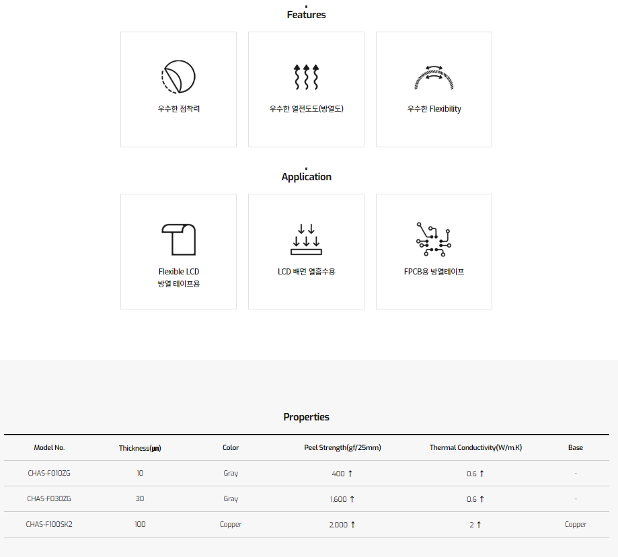Click the up arrow beside 2,000 peel strength
The image size is (618, 557).
point(353,525)
